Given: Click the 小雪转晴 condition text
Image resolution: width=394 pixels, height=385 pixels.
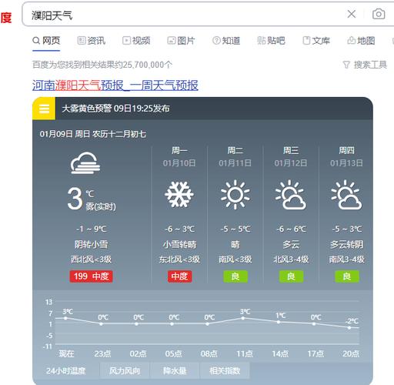Looking at the screenshot, I should pyautogui.click(x=179, y=244).
